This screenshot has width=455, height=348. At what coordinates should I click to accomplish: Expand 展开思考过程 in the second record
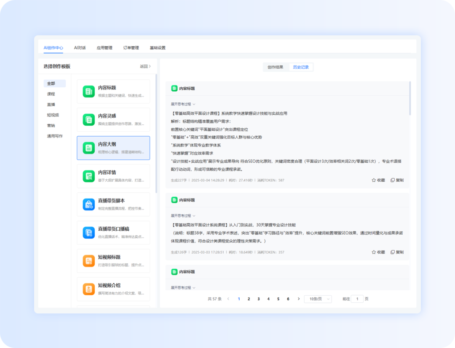click(x=183, y=216)
